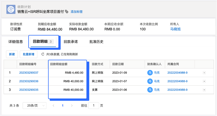Image resolution: width=217 pixels, height=116 pixels.
Task: Open the 25条/页 page size dropdown
Action: click(x=35, y=106)
